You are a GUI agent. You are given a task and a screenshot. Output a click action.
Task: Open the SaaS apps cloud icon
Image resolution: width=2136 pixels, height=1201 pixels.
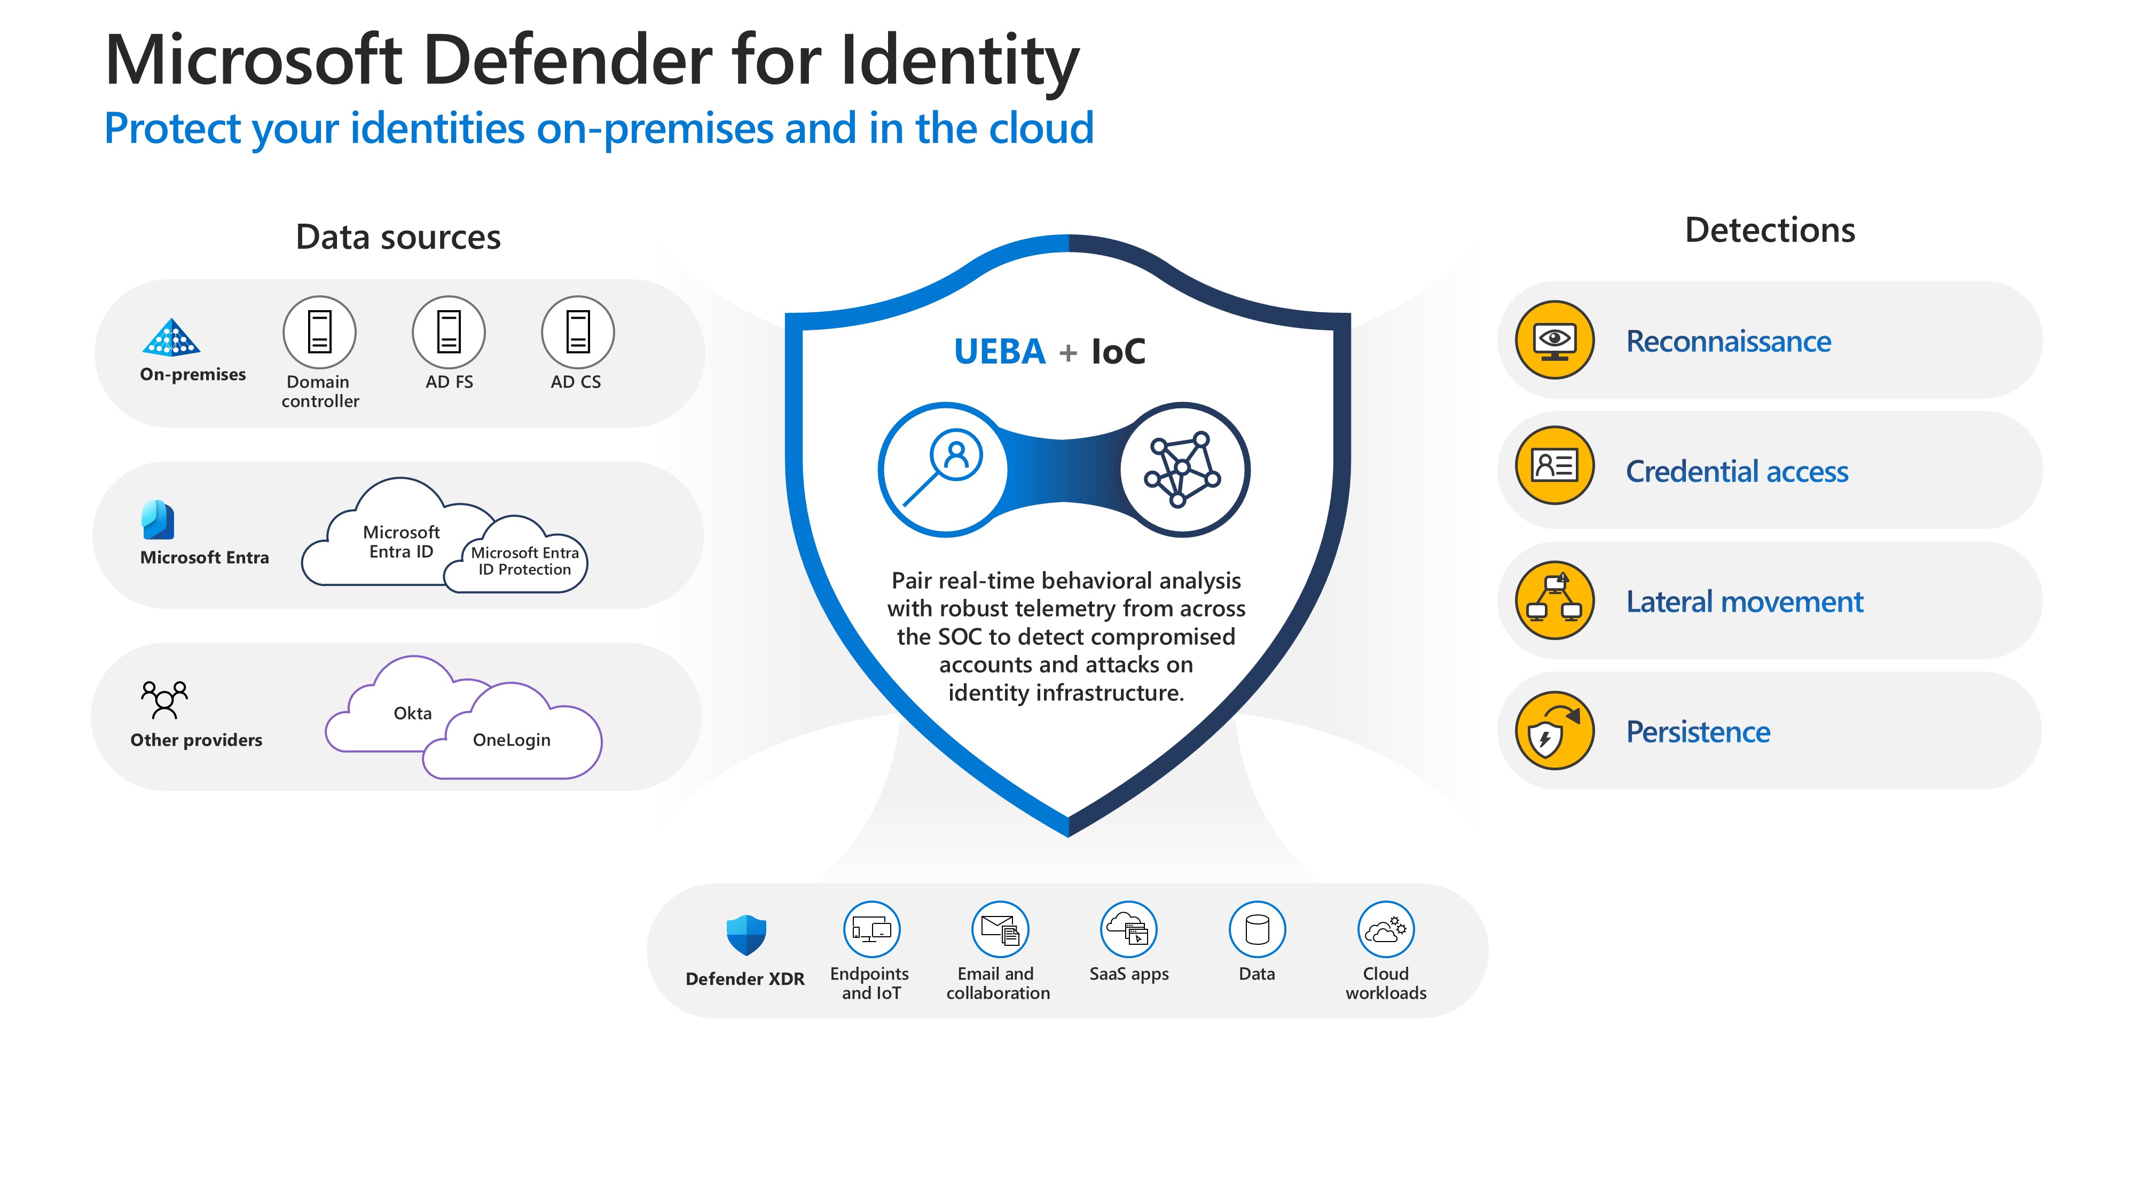coord(1128,929)
